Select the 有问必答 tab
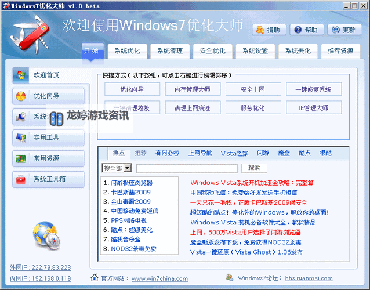The image size is (370, 290). pos(167,153)
